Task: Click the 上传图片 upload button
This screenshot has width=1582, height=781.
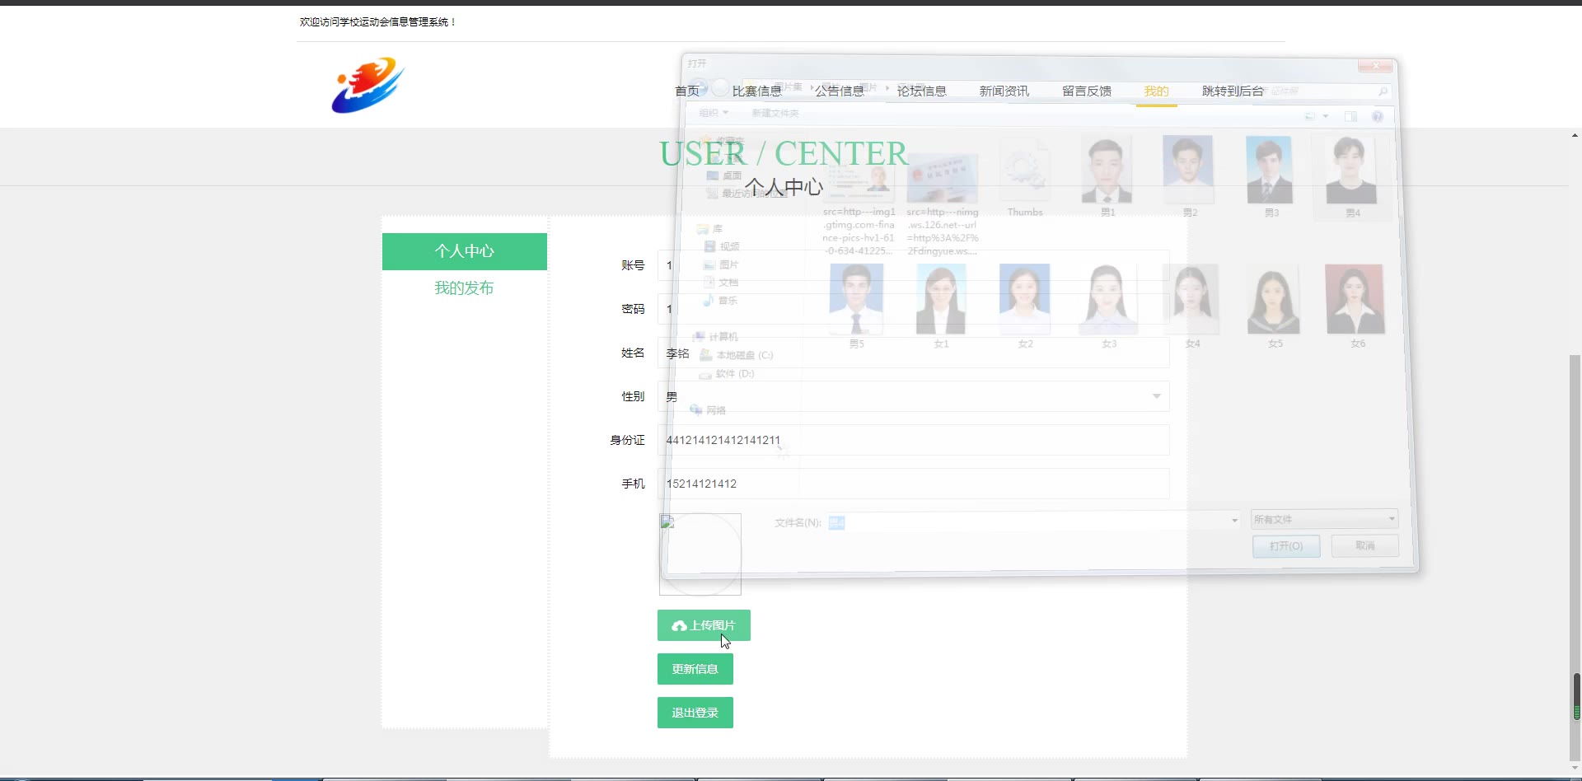Action: (704, 625)
